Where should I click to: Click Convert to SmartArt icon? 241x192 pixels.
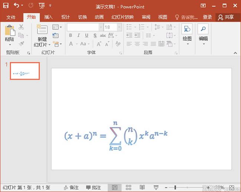[x=169, y=44]
